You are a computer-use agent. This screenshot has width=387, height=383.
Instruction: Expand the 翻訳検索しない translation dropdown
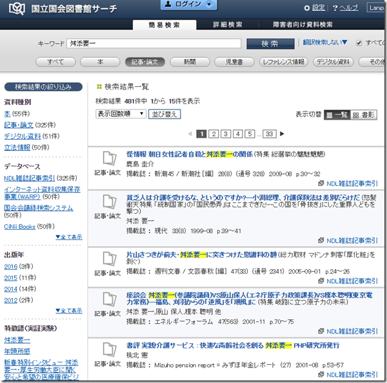pyautogui.click(x=325, y=43)
